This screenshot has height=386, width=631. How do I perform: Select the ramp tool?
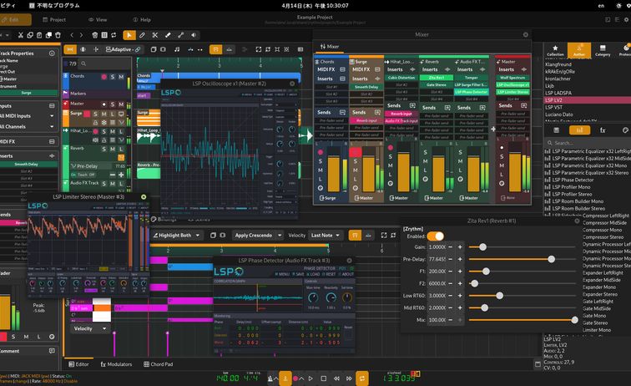[180, 35]
